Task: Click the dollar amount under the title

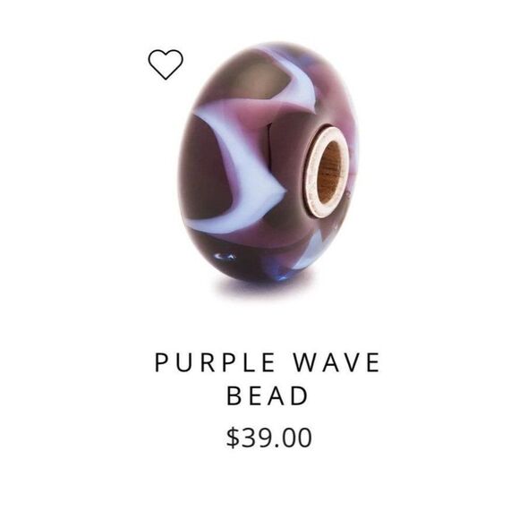Action: 268,438
